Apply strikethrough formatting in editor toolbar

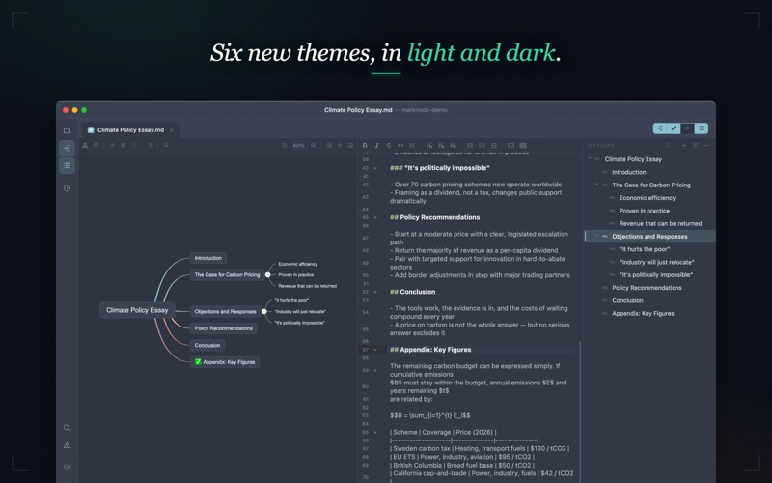[x=389, y=146]
